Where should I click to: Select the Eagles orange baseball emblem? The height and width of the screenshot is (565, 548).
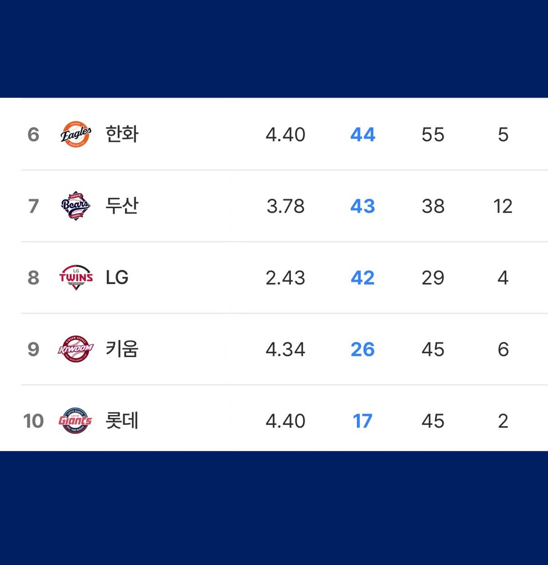point(75,134)
